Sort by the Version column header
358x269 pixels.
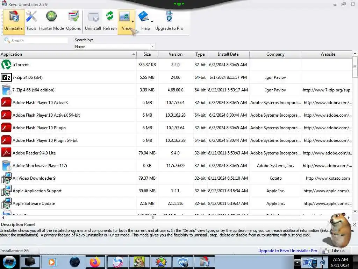tap(176, 54)
